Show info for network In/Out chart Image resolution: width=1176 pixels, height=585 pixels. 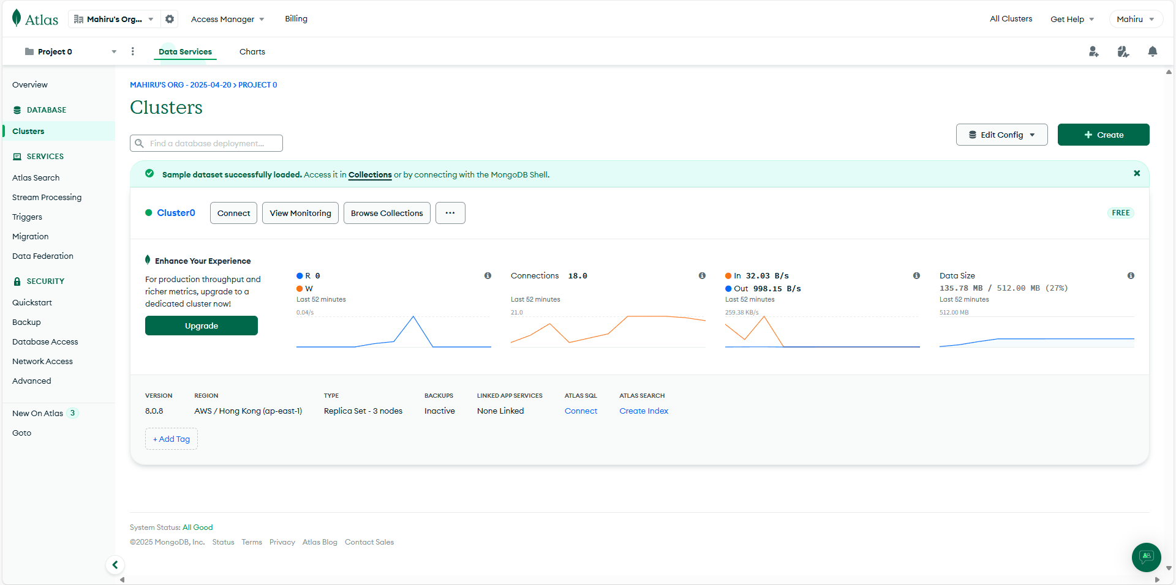coord(916,275)
